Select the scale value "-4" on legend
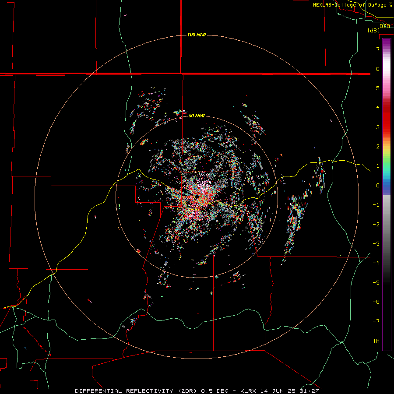Screen dimensions: 394x394 pyautogui.click(x=376, y=263)
